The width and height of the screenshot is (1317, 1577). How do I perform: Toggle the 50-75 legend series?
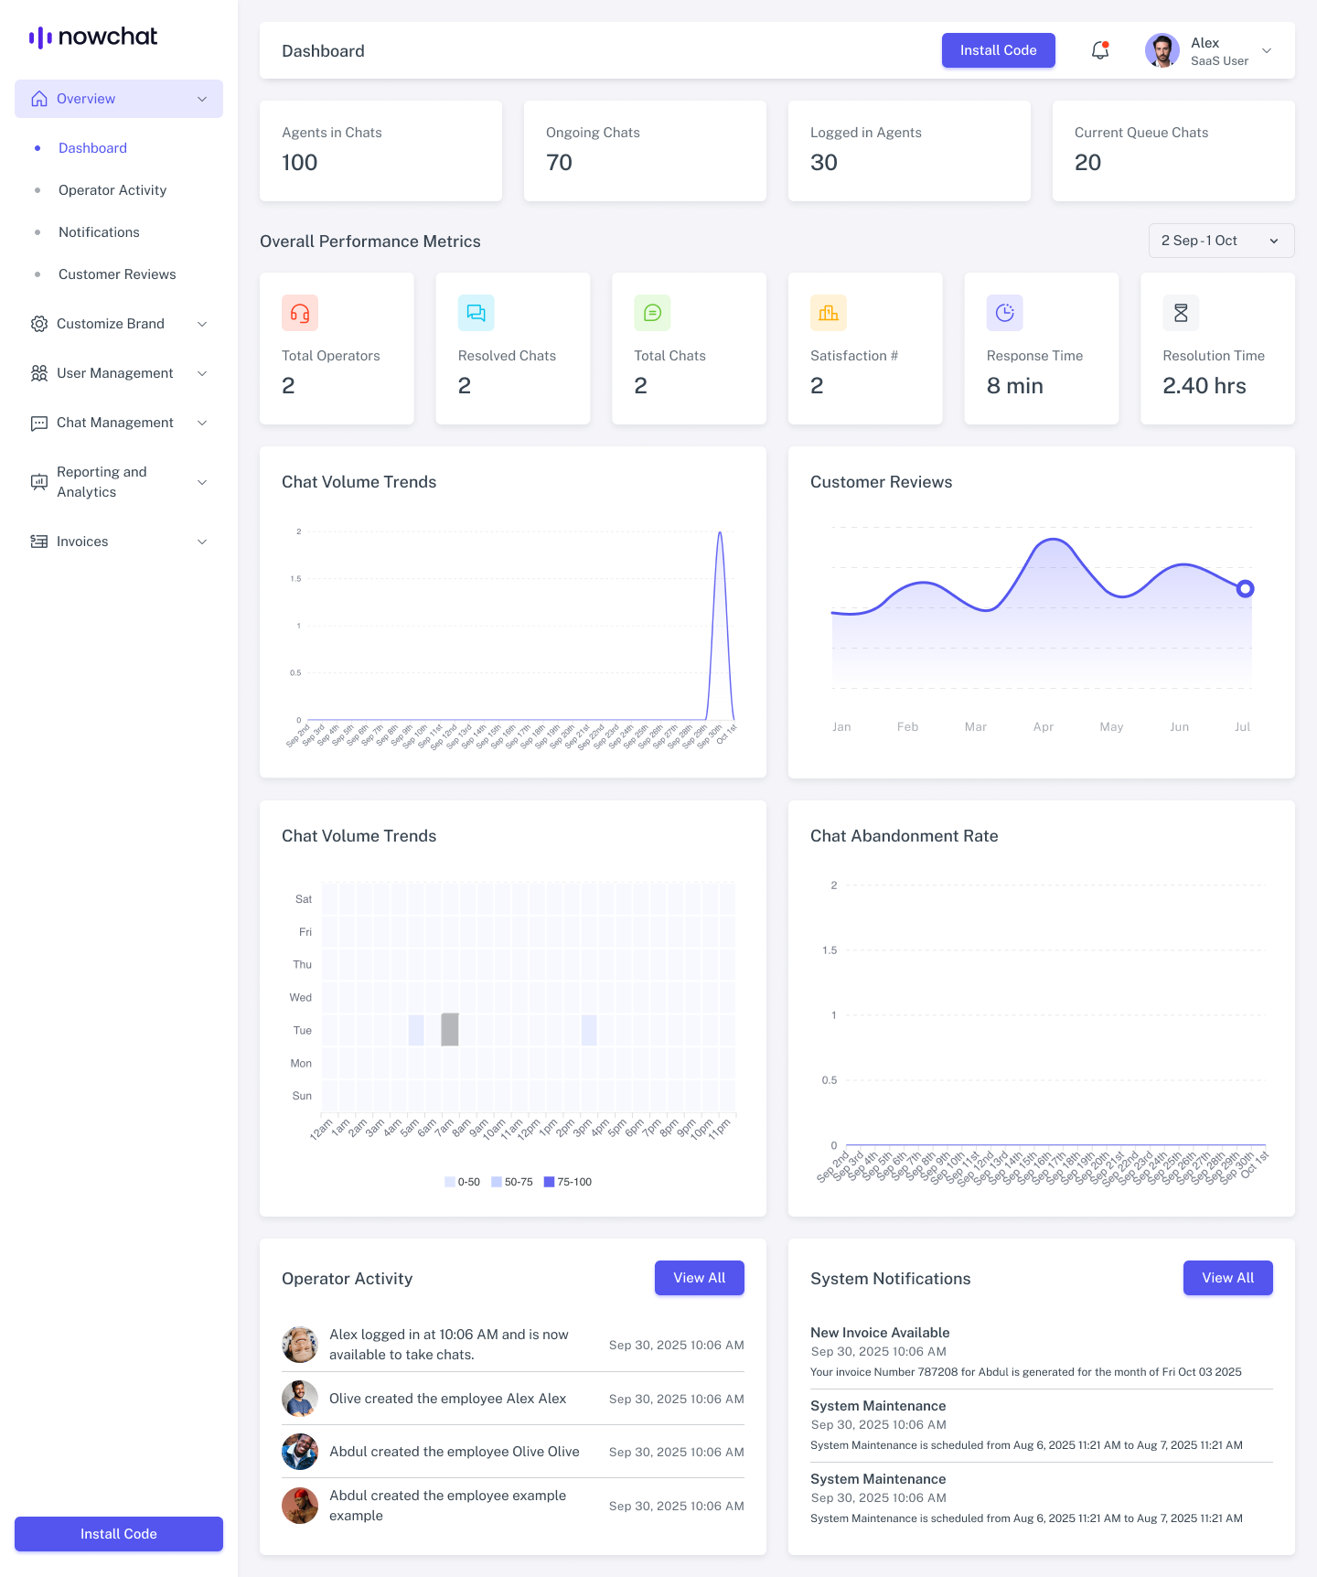point(512,1182)
